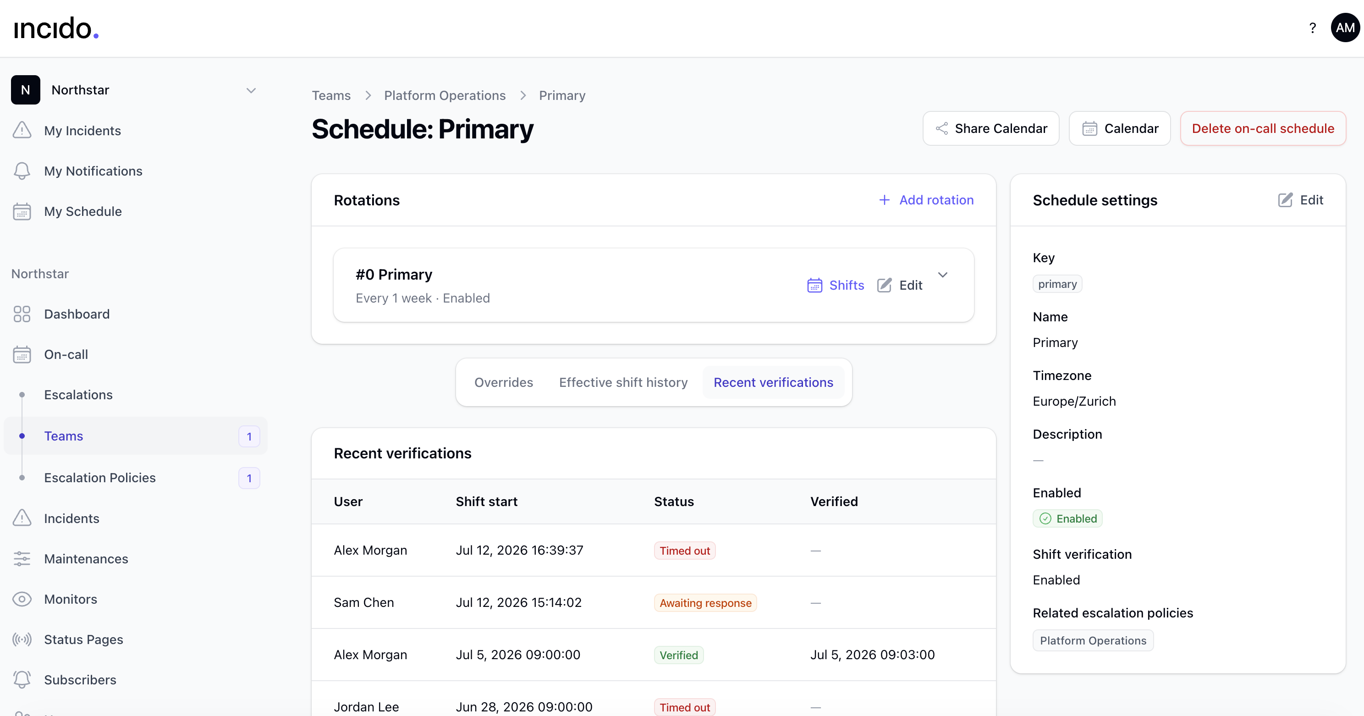
Task: Open Escalation Policies in the sidebar
Action: click(x=100, y=478)
